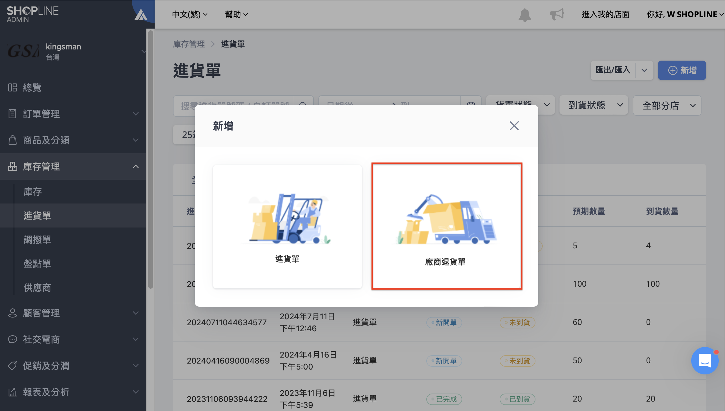Expand 訂單管理 in sidebar
This screenshot has height=411, width=725.
coord(73,114)
